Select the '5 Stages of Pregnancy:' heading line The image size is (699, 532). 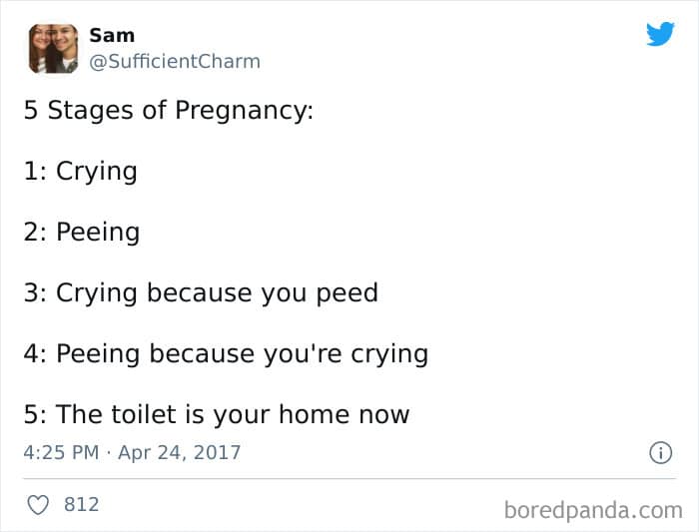[169, 111]
